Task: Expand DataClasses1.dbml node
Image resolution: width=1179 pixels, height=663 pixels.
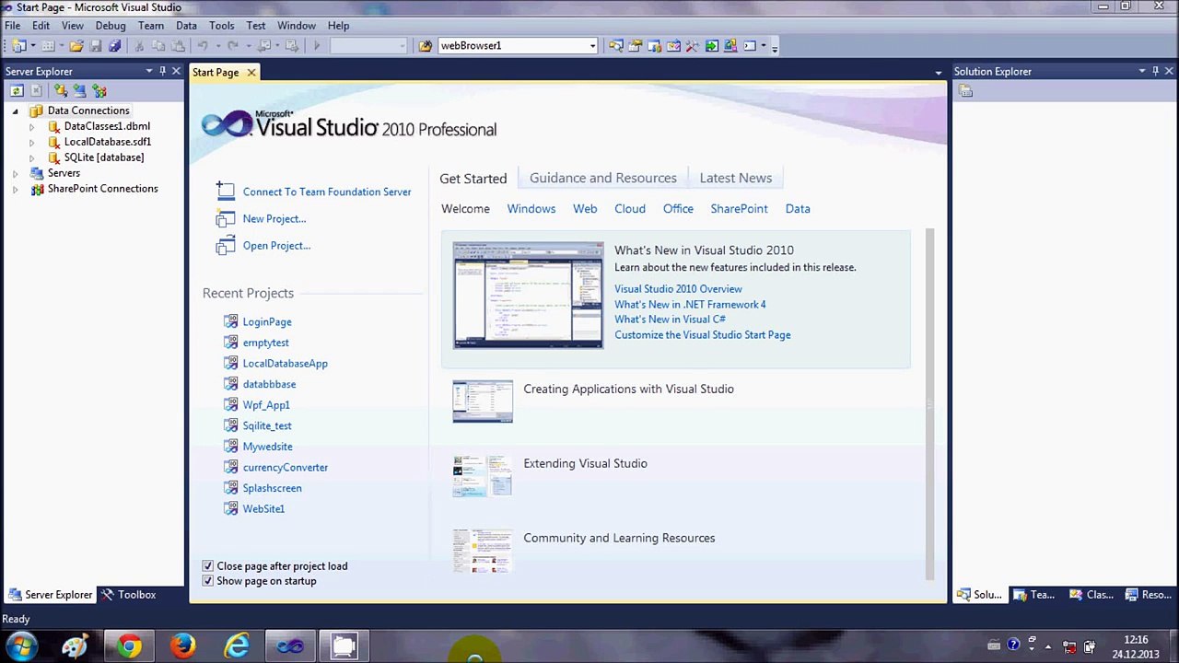Action: point(31,126)
